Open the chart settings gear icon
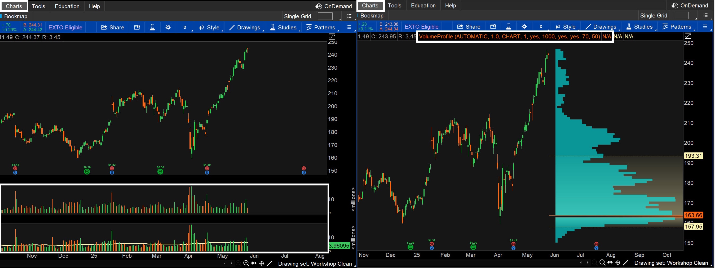Screen dimensions: 715x268 click(168, 27)
